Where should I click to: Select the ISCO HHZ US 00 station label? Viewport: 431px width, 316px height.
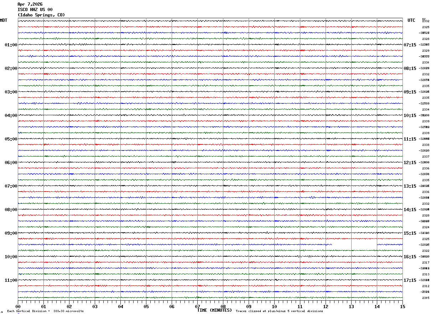[35, 10]
